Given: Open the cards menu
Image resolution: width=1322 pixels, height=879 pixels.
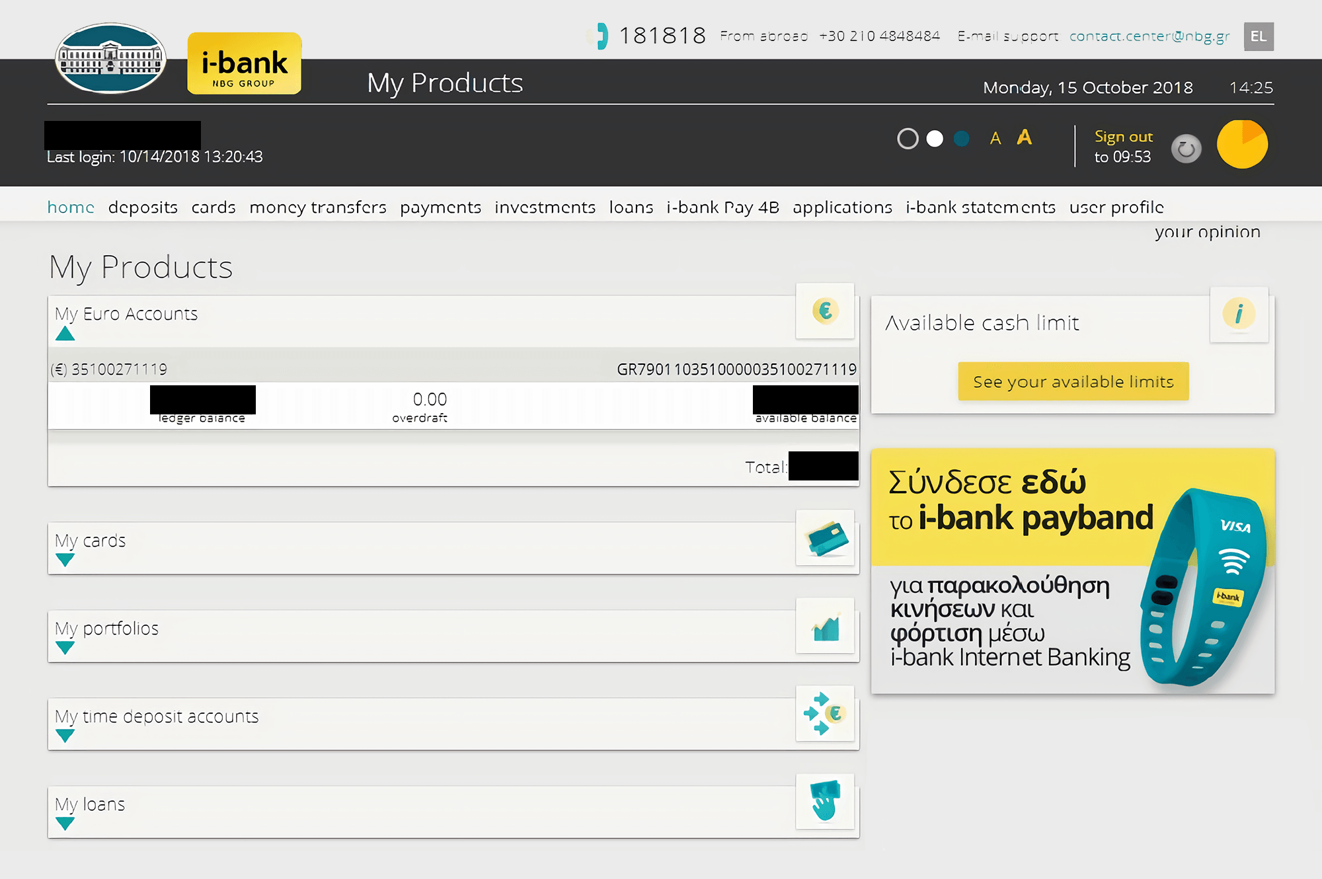Looking at the screenshot, I should (x=214, y=208).
